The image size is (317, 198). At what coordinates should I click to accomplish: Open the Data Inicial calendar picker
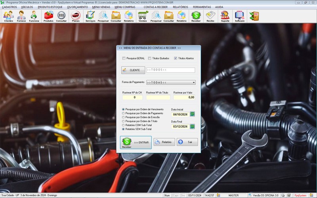193,114
